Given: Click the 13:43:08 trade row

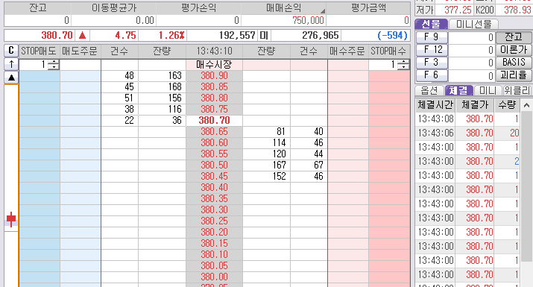Looking at the screenshot, I should [x=467, y=119].
